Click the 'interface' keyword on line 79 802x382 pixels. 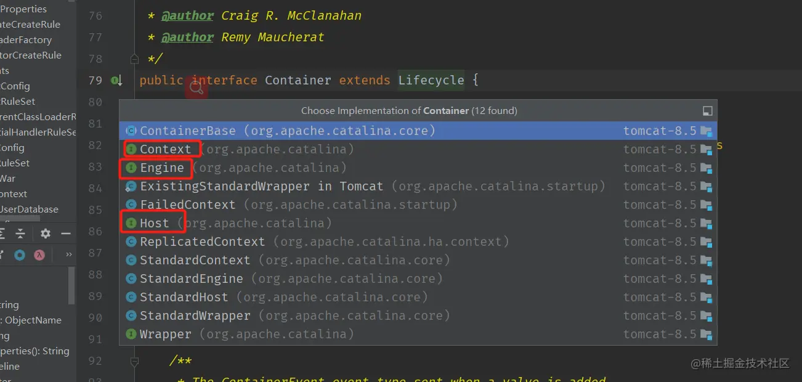[224, 80]
